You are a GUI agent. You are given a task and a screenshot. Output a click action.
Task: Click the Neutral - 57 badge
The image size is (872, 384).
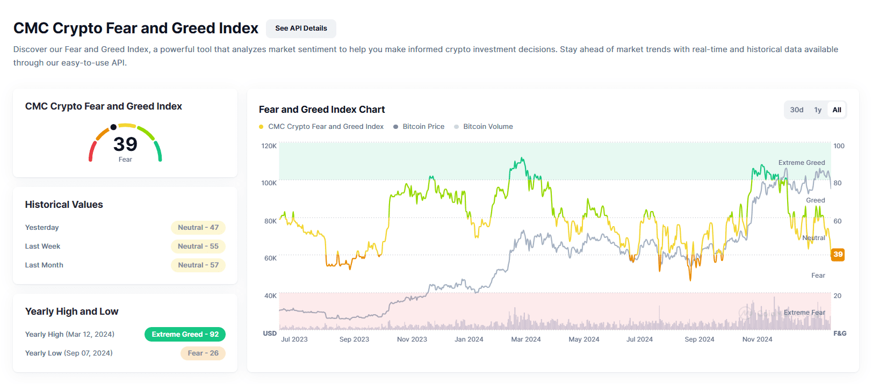(x=198, y=265)
